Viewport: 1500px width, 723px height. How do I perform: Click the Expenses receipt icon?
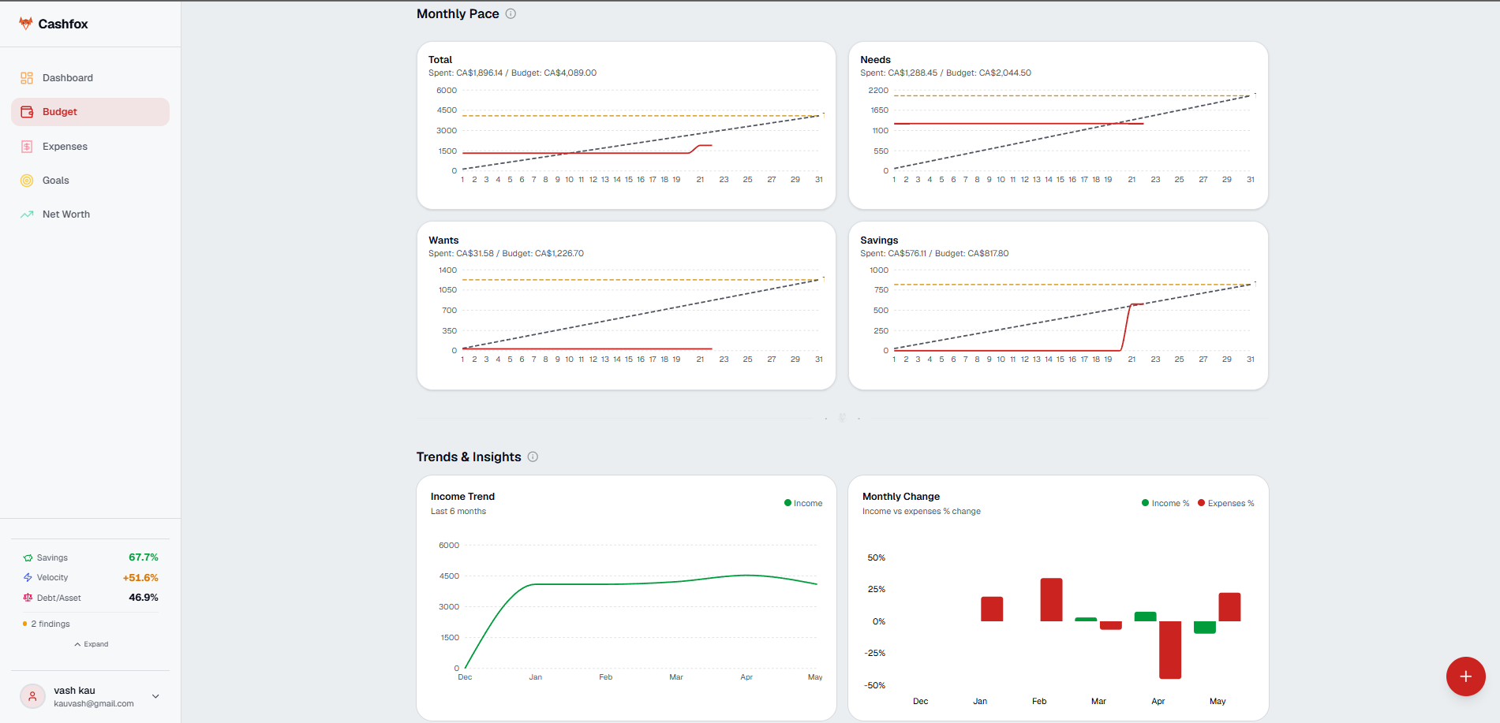(x=27, y=147)
